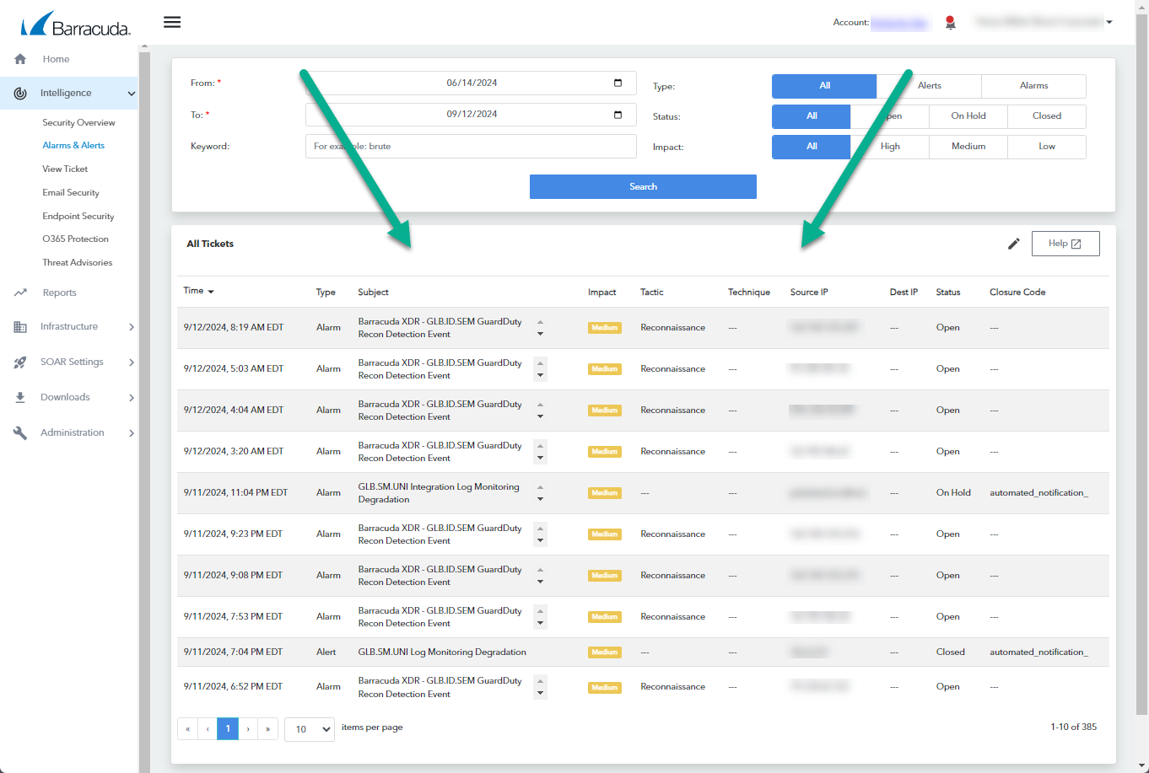Select Status filter On Hold

968,116
